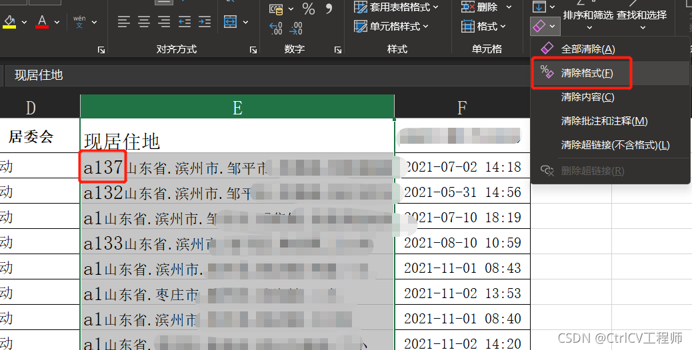The image size is (692, 350).
Task: Show the wén phonetic guide
Action: [x=79, y=21]
